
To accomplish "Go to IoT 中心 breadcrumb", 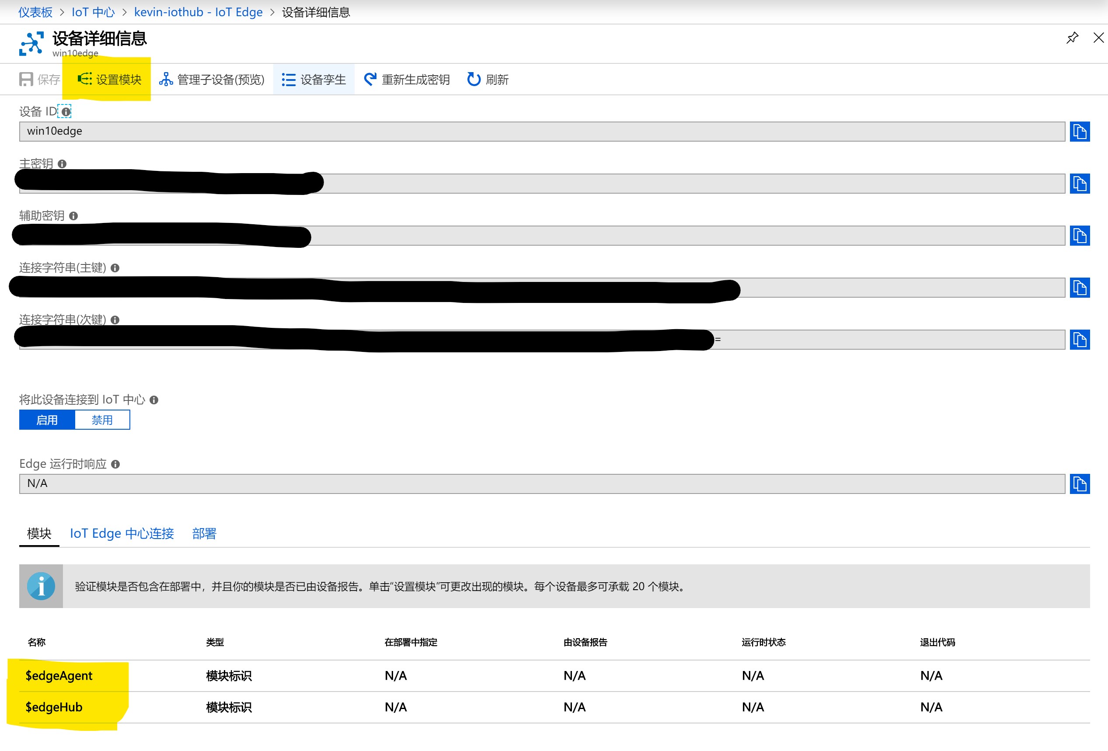I will coord(93,12).
